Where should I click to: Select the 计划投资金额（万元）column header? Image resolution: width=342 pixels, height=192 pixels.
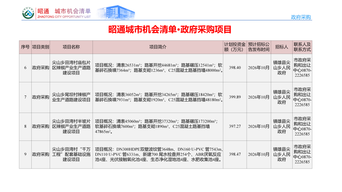click(235, 47)
